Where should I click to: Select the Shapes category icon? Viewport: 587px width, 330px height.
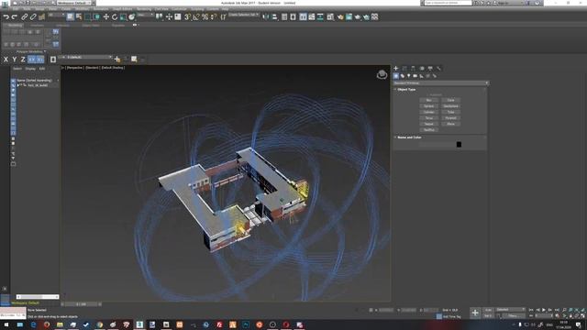click(403, 76)
